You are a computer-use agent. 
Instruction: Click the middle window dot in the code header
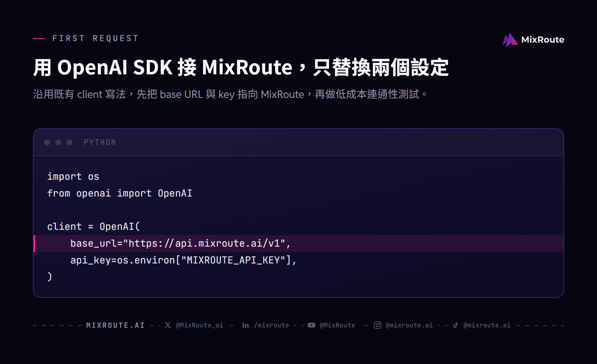(x=58, y=142)
